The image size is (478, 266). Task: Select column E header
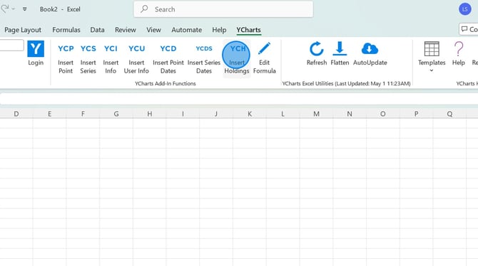tap(49, 114)
